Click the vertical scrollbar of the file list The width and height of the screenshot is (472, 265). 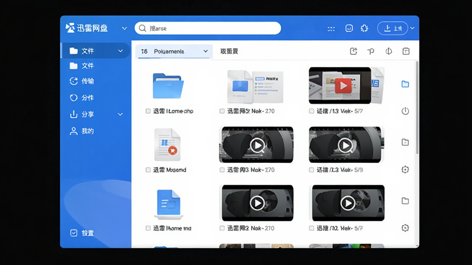coord(417,108)
